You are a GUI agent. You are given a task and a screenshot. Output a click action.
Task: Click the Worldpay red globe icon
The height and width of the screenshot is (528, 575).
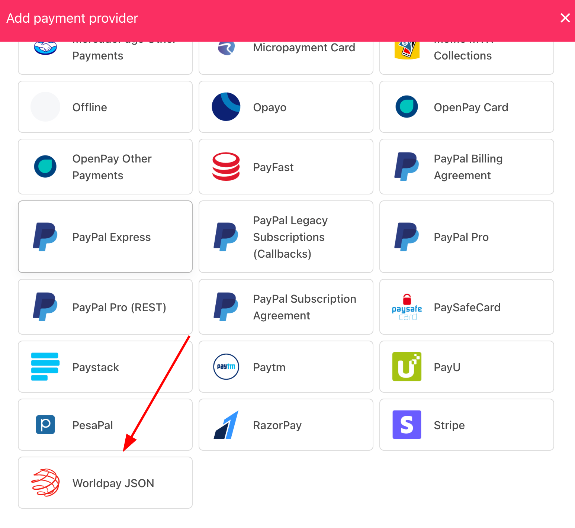(45, 483)
